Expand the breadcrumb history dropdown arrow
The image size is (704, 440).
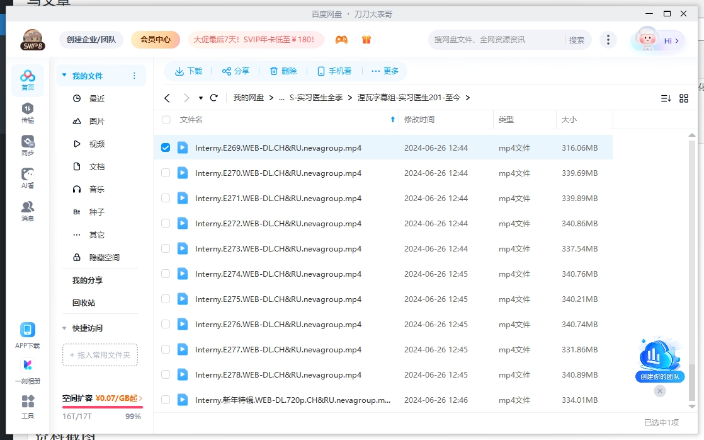202,98
